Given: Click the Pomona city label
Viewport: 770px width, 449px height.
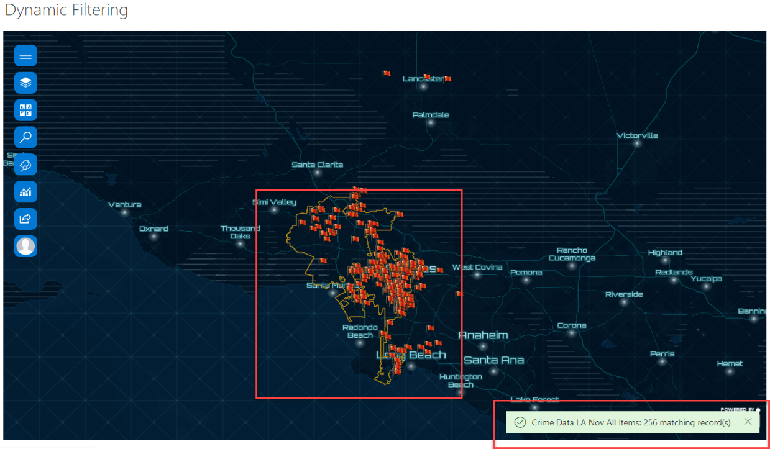Looking at the screenshot, I should [526, 272].
